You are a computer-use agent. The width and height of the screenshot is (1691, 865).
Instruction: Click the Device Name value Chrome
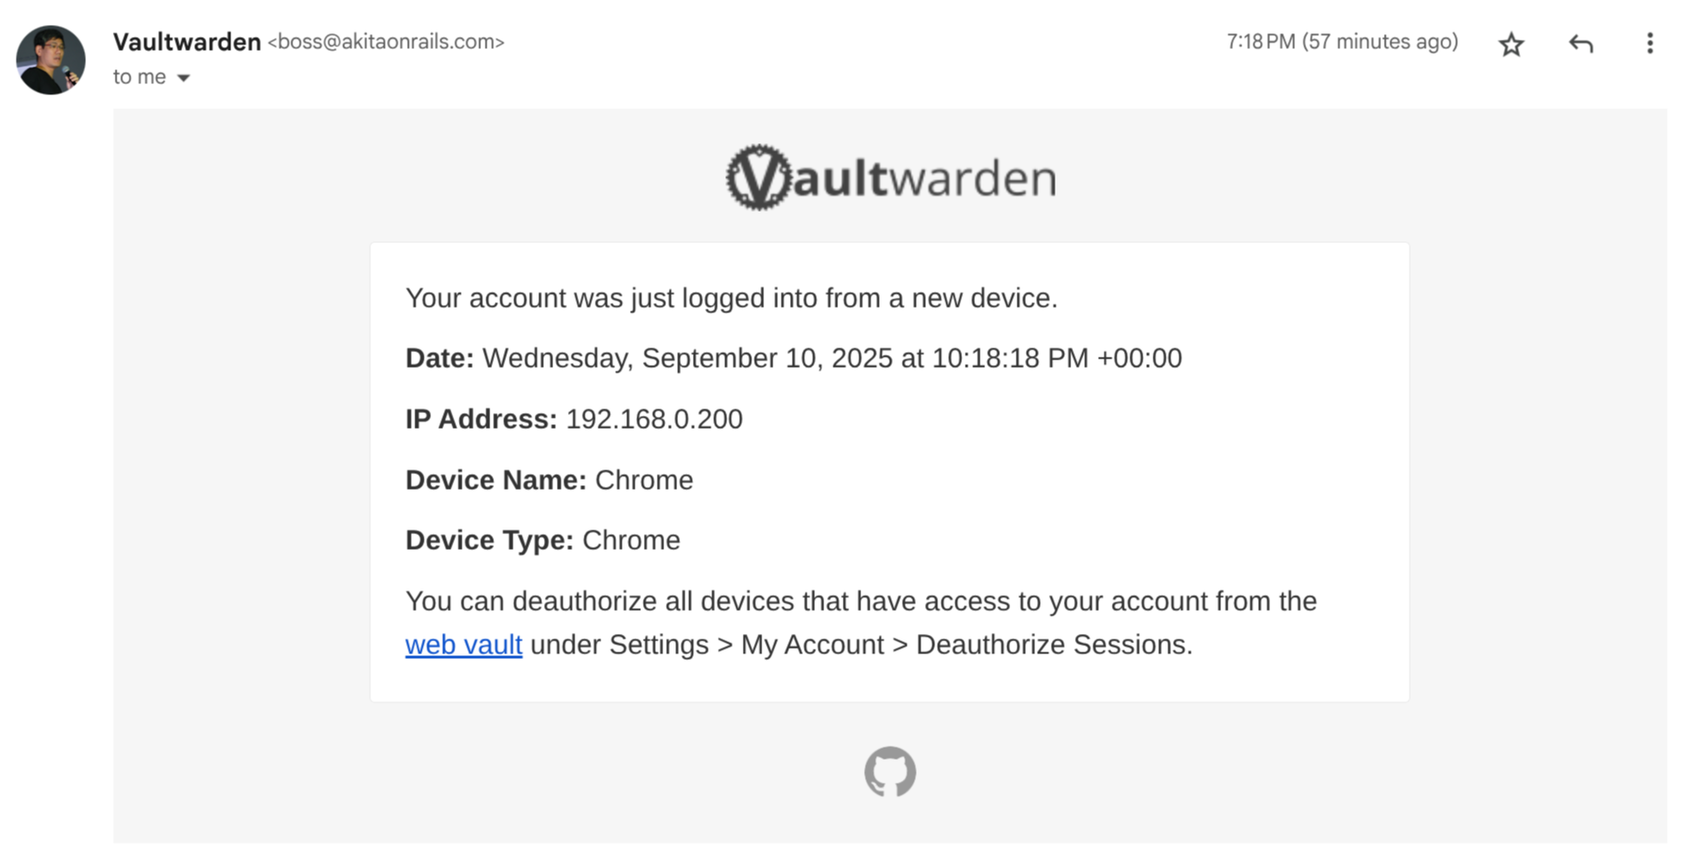pyautogui.click(x=644, y=480)
